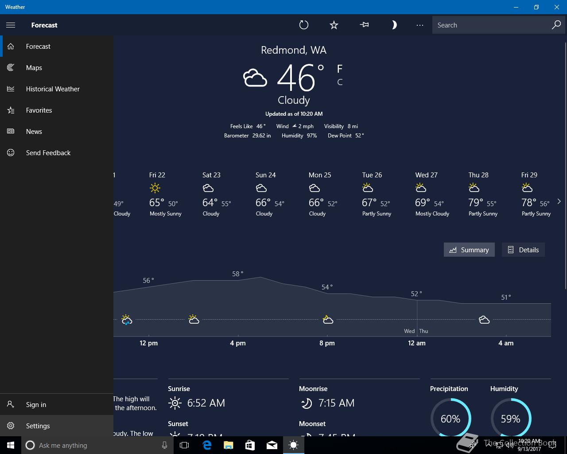Click the News newspaper icon
567x454 pixels.
point(11,131)
